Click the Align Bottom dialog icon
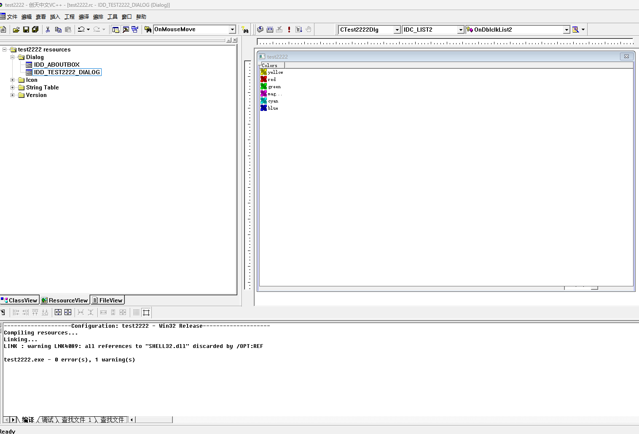 click(x=45, y=313)
